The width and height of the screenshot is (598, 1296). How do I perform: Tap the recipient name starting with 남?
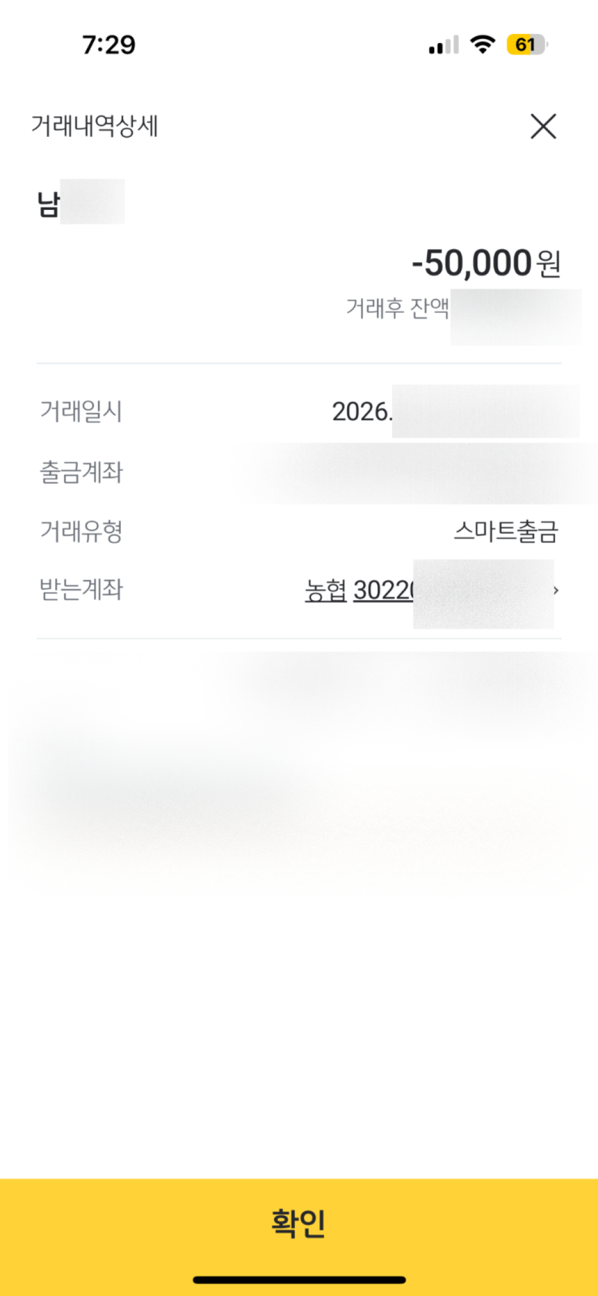[x=49, y=203]
